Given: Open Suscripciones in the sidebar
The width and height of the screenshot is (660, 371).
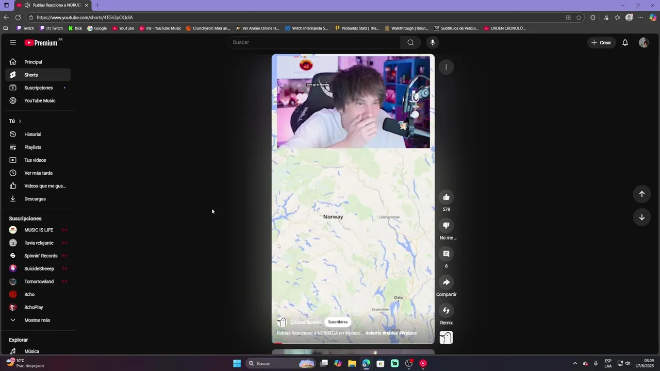Looking at the screenshot, I should click(x=38, y=88).
